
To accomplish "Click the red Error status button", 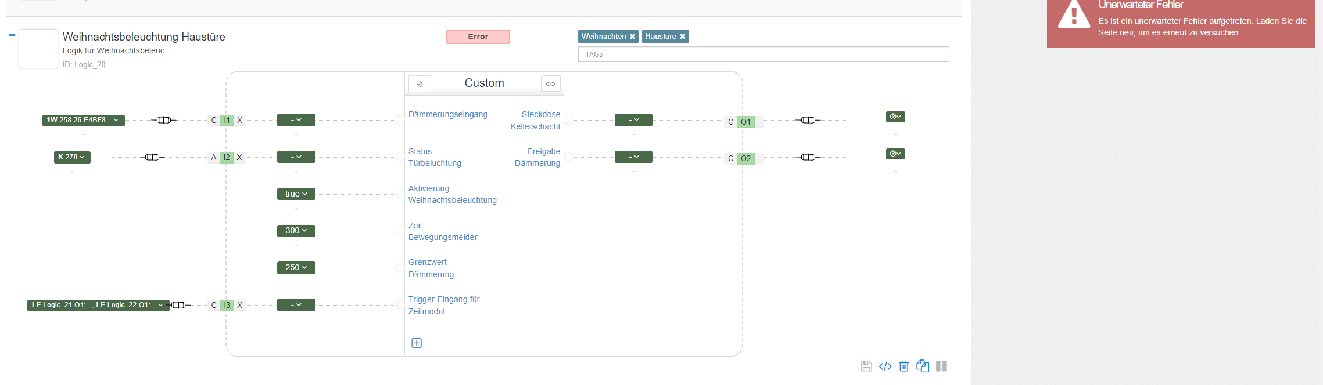I will 478,37.
